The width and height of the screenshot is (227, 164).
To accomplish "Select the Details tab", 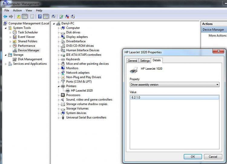I will point(157,60).
